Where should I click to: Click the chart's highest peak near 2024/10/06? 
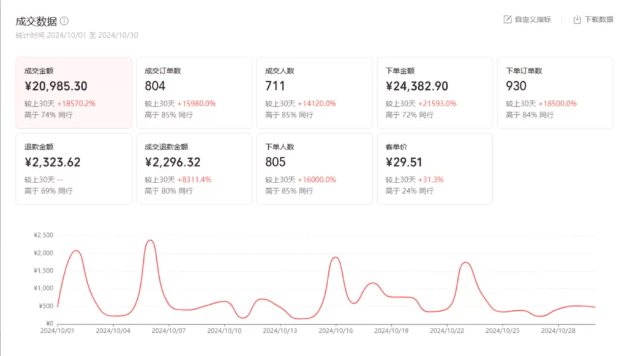click(x=150, y=240)
